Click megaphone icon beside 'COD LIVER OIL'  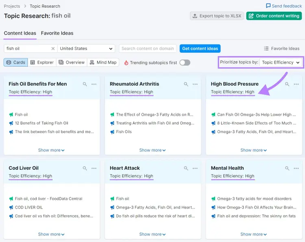11,207
